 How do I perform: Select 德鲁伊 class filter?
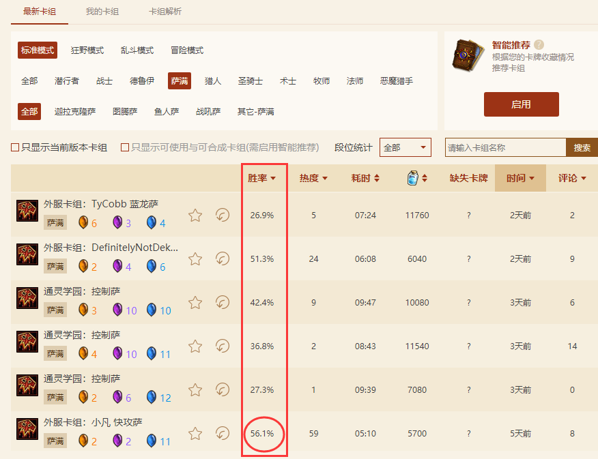142,80
